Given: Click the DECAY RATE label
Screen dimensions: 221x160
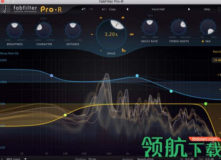Looking at the screenshot, I should tap(149, 41).
